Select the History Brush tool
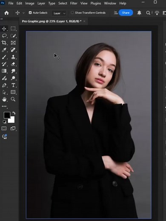Viewport: 166px width, 221px height. (4, 64)
